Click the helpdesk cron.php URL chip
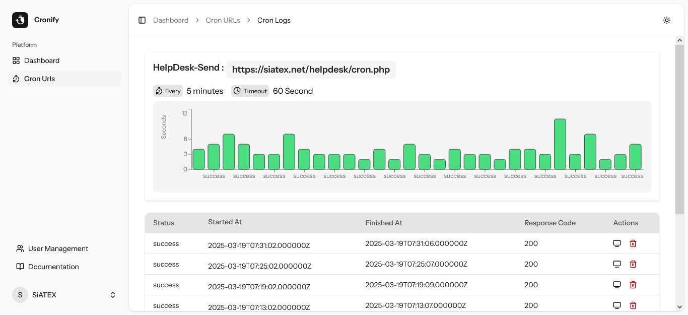 pos(311,70)
